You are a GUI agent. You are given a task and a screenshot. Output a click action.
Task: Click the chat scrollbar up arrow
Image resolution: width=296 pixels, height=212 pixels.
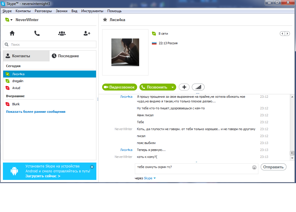[292, 97]
